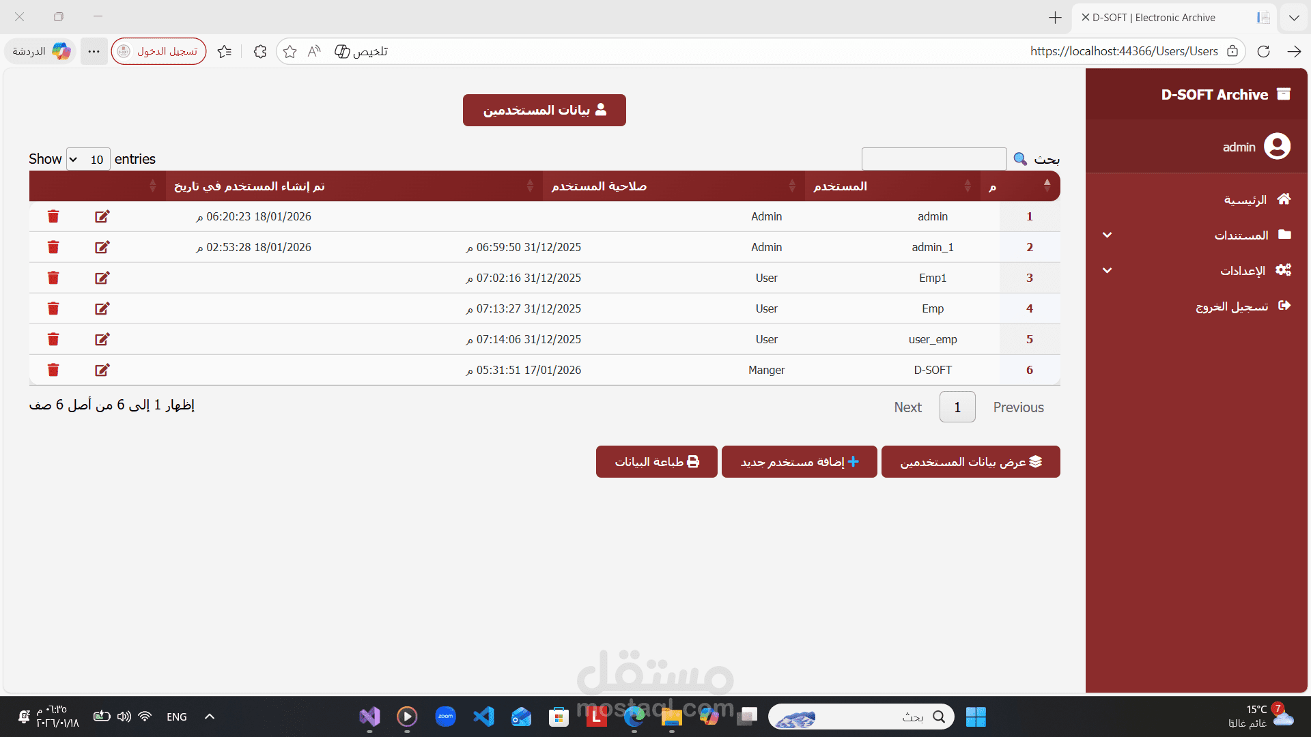Edit the user_emp row with pencil icon
Screen dimensions: 1311x737
102,339
